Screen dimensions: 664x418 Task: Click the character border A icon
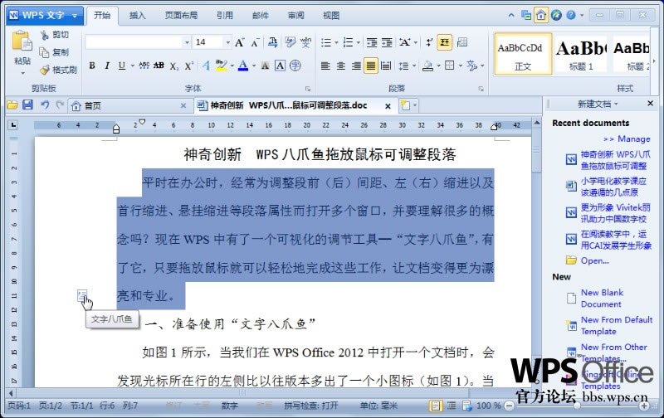click(x=280, y=66)
